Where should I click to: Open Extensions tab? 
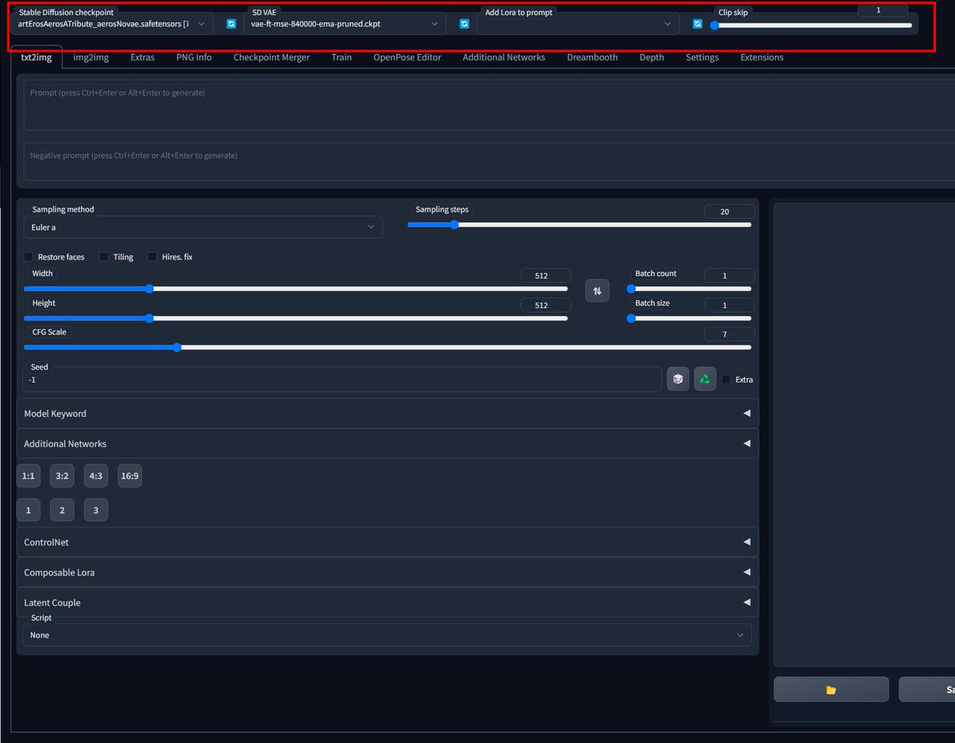(x=762, y=57)
